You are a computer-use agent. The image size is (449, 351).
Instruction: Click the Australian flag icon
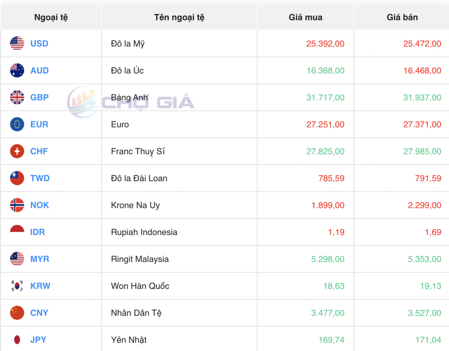17,70
